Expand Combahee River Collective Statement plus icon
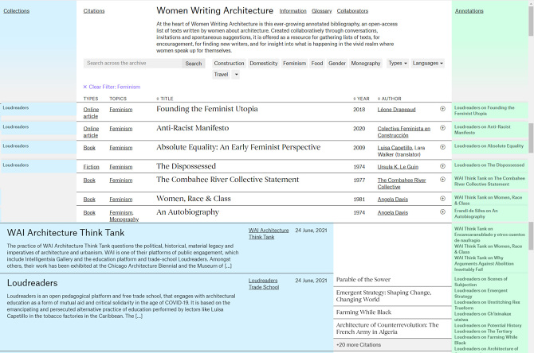The width and height of the screenshot is (534, 353). pyautogui.click(x=442, y=180)
